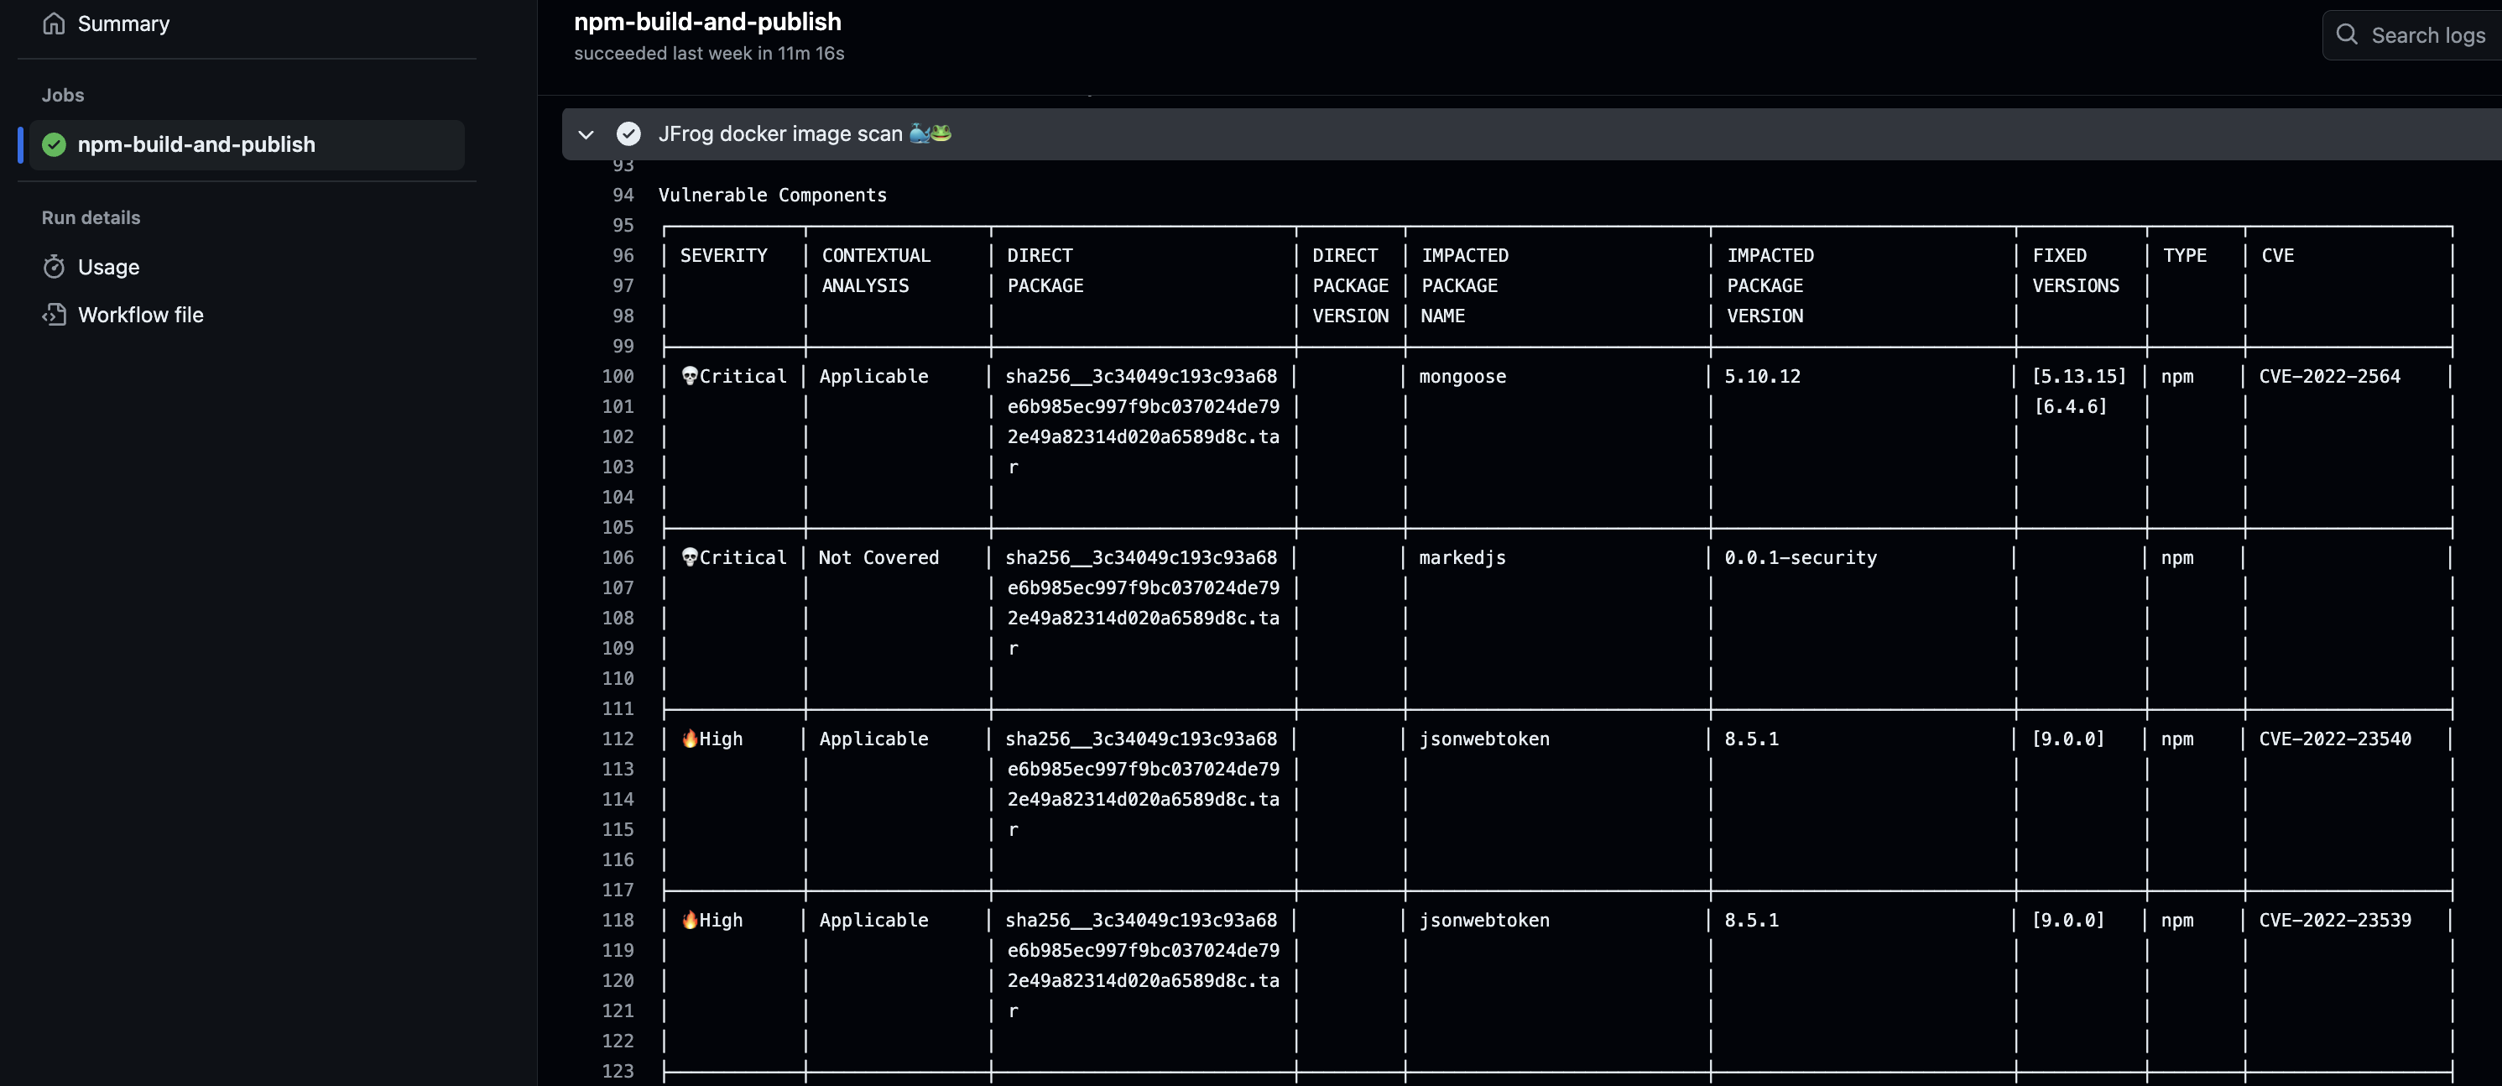Viewport: 2502px width, 1086px height.
Task: Open the Usage run details
Action: [x=109, y=266]
